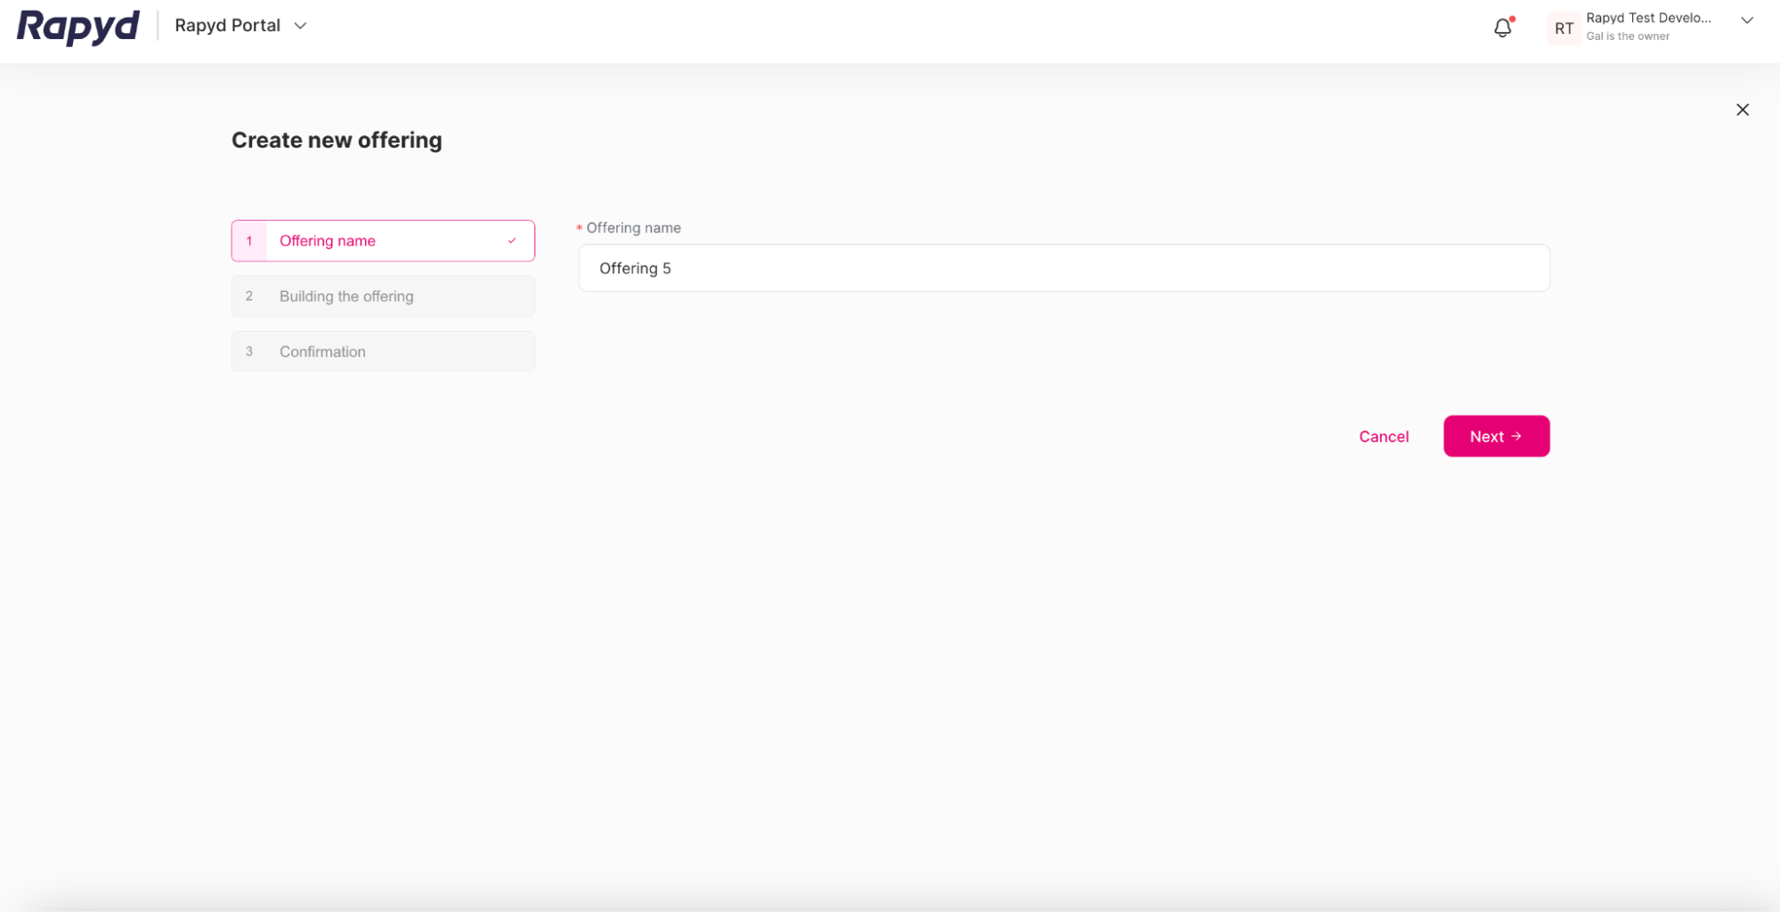This screenshot has height=912, width=1780.
Task: Click the RT avatar badge
Action: click(x=1564, y=28)
